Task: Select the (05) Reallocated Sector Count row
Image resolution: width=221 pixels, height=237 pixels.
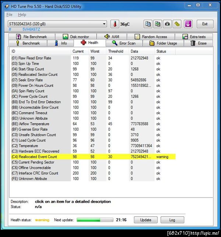Action: click(x=93, y=75)
